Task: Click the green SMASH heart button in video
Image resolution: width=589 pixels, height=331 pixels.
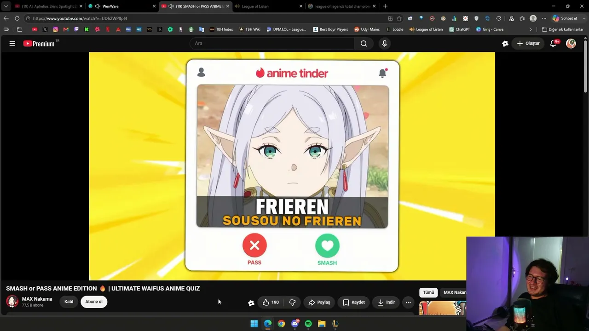Action: (x=327, y=245)
